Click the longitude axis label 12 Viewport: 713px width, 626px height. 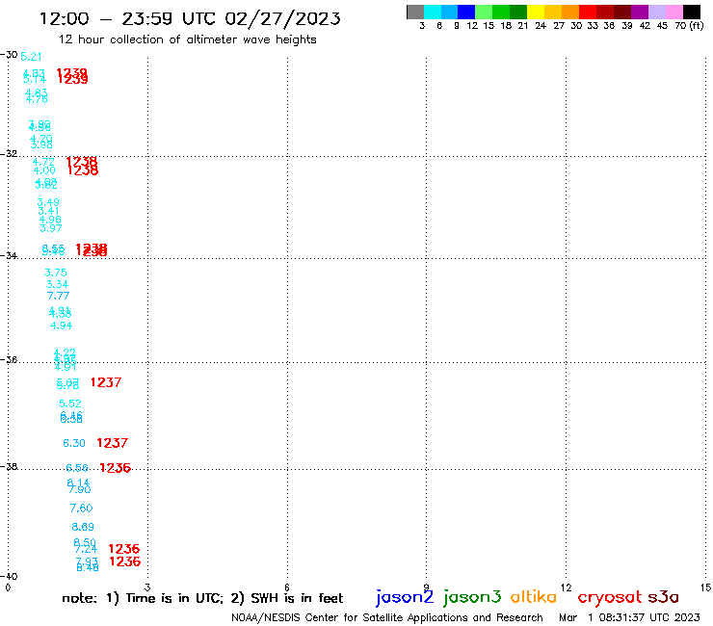[566, 587]
